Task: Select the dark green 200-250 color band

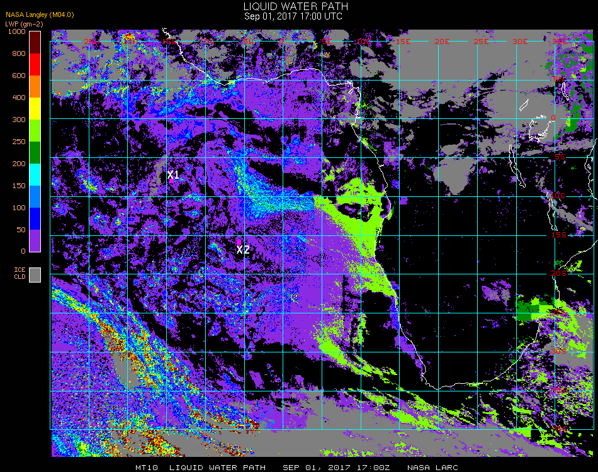Action: point(35,152)
